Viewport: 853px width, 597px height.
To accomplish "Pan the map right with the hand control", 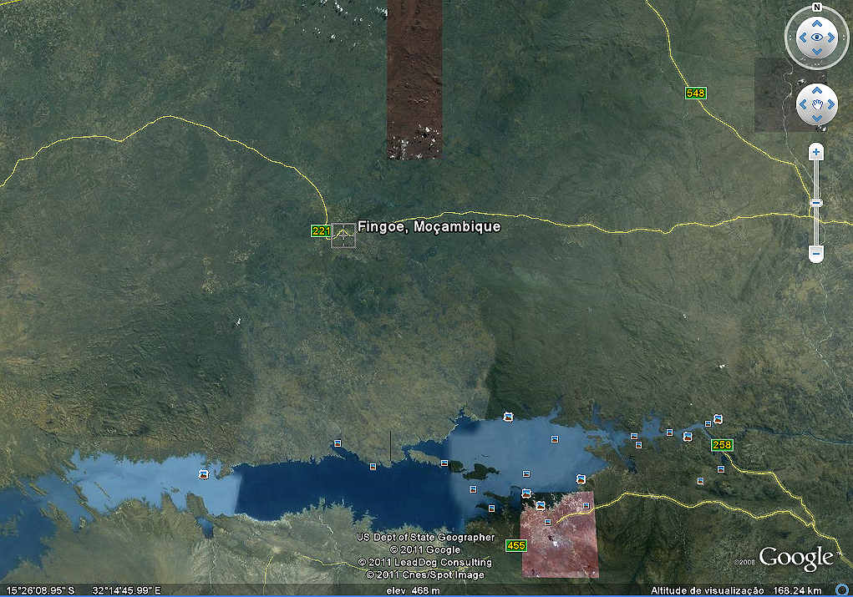I will click(830, 104).
